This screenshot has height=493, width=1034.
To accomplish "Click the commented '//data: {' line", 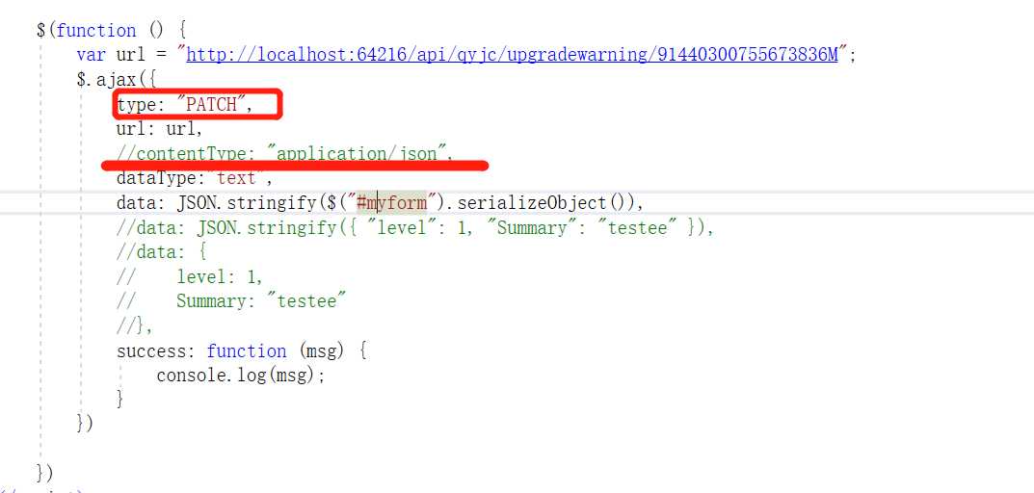I will click(x=162, y=252).
